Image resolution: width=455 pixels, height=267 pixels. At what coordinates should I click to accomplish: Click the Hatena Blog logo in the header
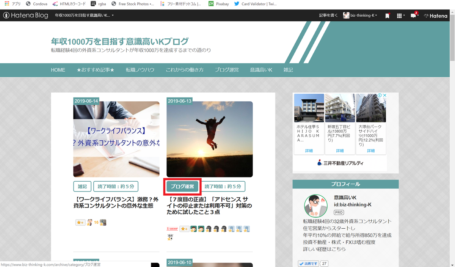click(x=25, y=16)
